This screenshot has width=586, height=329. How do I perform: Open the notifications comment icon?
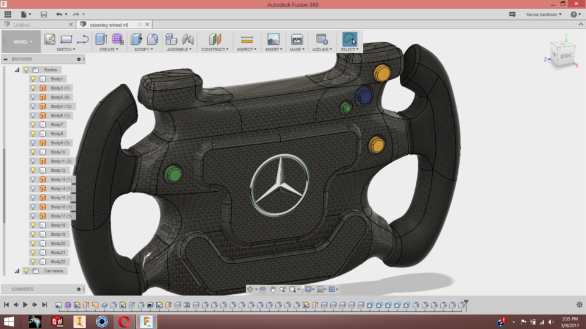pos(512,15)
